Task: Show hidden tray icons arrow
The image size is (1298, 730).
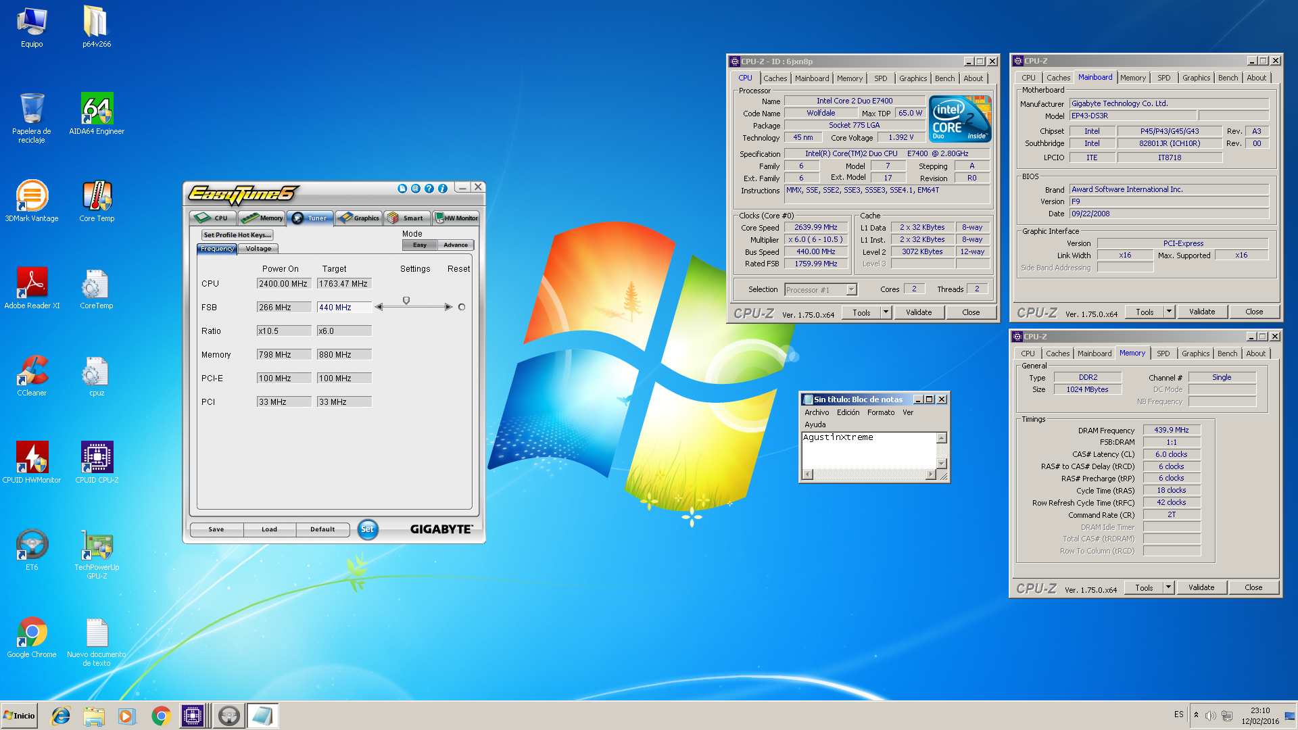Action: click(1196, 715)
